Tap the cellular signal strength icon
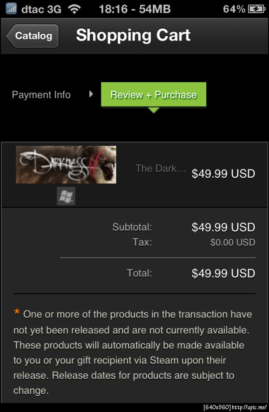269x412 pixels. 11,9
